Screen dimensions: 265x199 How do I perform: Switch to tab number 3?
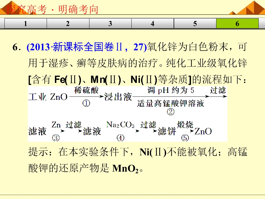pos(110,23)
